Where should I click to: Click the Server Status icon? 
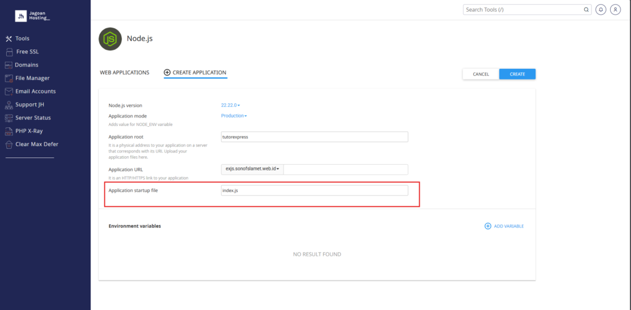pyautogui.click(x=9, y=118)
